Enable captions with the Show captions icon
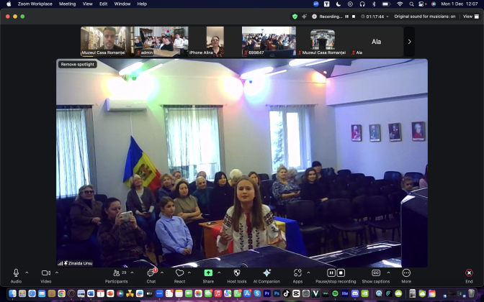This screenshot has height=302, width=484. [376, 273]
